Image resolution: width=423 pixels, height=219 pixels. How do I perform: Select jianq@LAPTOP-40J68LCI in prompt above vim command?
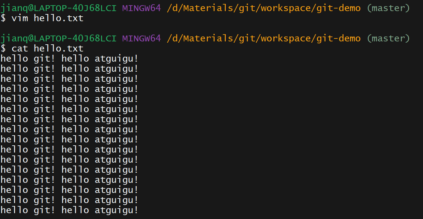[x=58, y=8]
